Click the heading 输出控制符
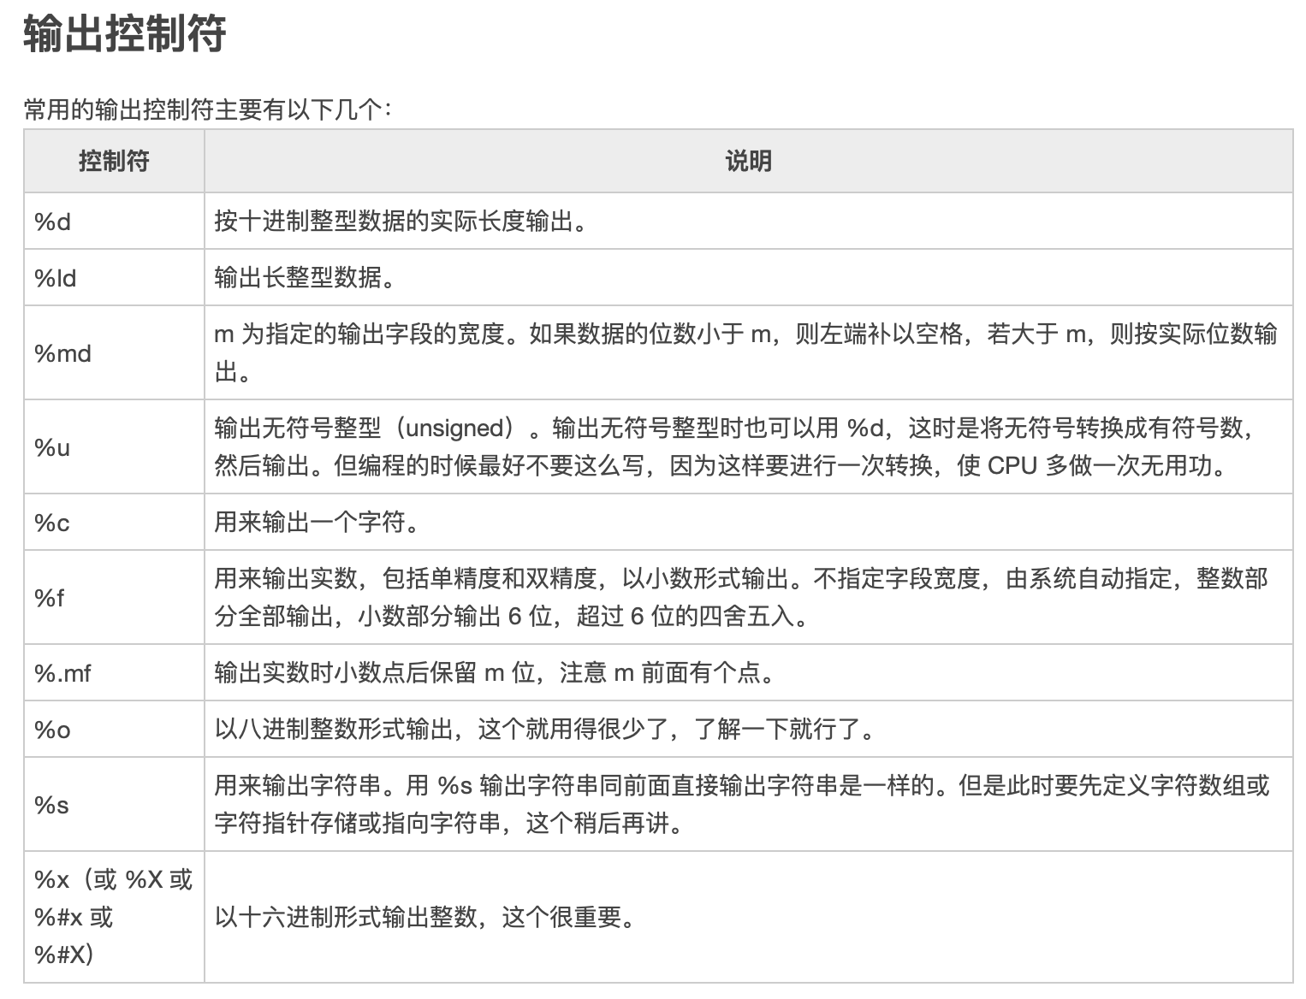1306x999 pixels. 125,34
